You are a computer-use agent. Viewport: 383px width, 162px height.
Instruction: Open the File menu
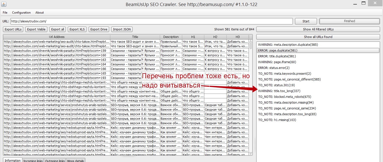tap(5, 13)
